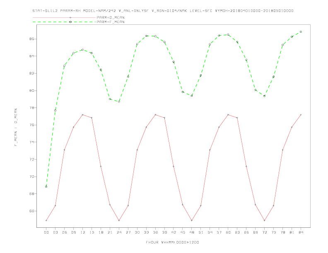Viewport: 328px width, 253px height.
Task: Click the FHOUR VHHMM x-axis title
Action: tap(172, 242)
